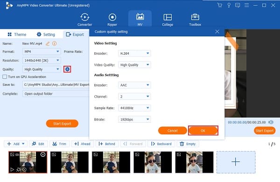Open the video Encoder H.264 dropdown

pos(134,53)
